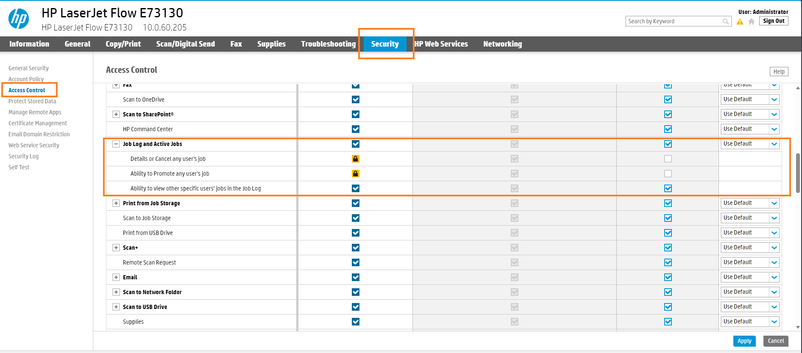Open Certificate Management page
This screenshot has height=353, width=802.
click(x=38, y=123)
